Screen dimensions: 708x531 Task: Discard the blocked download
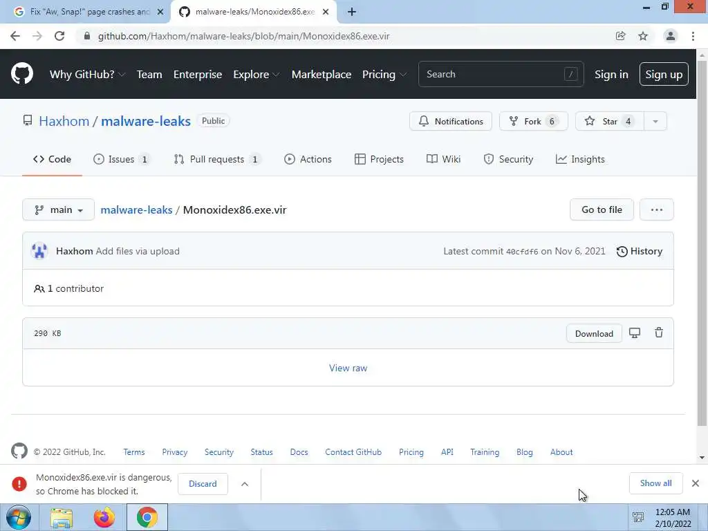(x=203, y=483)
